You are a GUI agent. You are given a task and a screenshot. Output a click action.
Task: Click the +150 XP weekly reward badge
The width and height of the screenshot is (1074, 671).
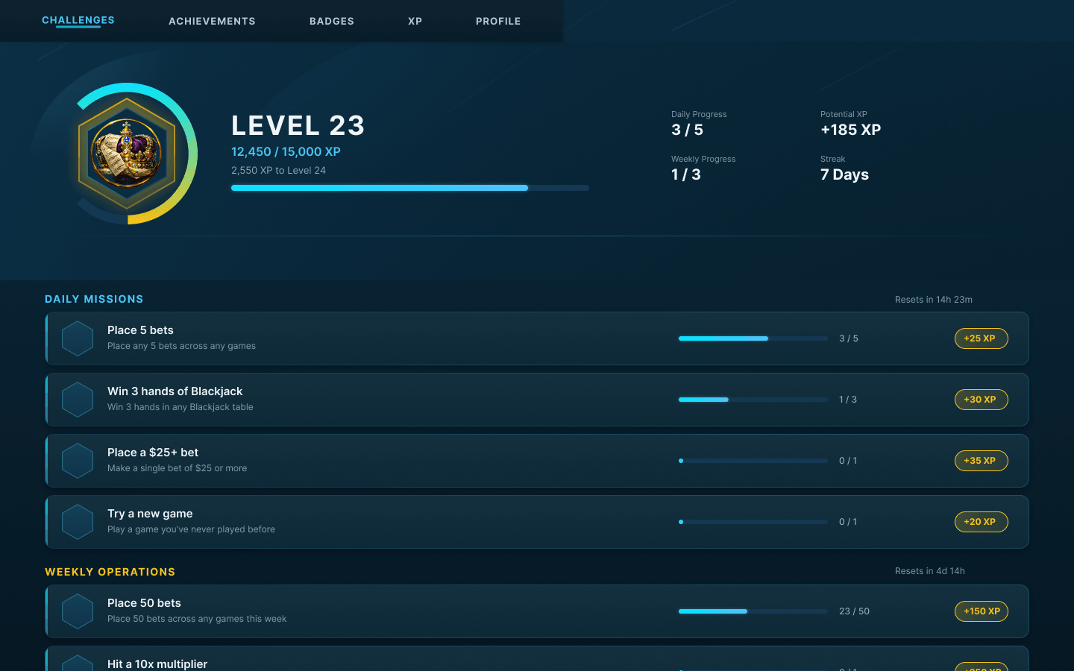coord(981,611)
